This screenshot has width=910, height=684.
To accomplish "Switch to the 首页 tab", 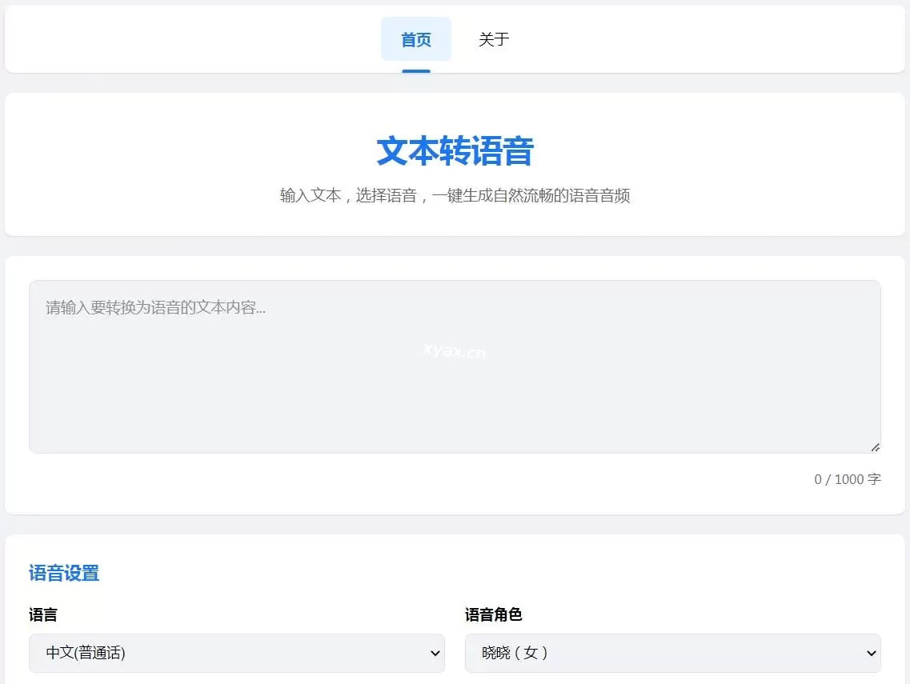I will click(x=415, y=39).
